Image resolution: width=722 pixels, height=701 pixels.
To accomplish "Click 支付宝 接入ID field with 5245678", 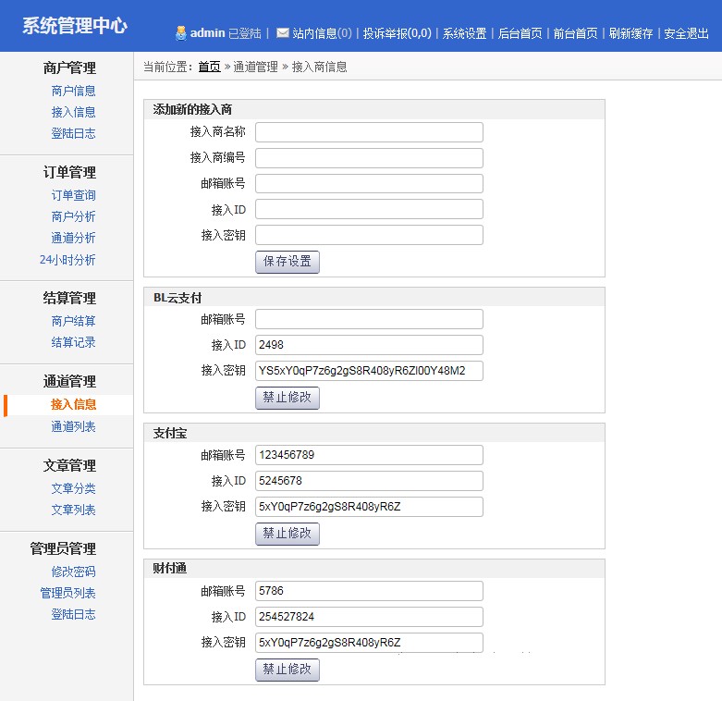I will click(369, 481).
